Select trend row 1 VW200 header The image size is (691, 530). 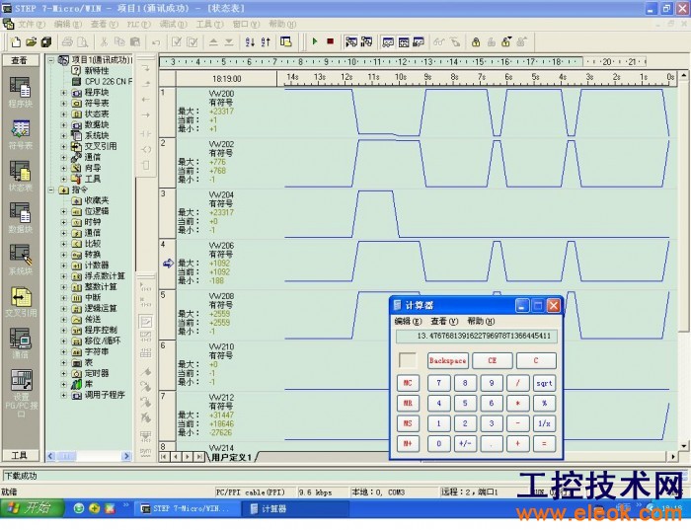pos(168,112)
